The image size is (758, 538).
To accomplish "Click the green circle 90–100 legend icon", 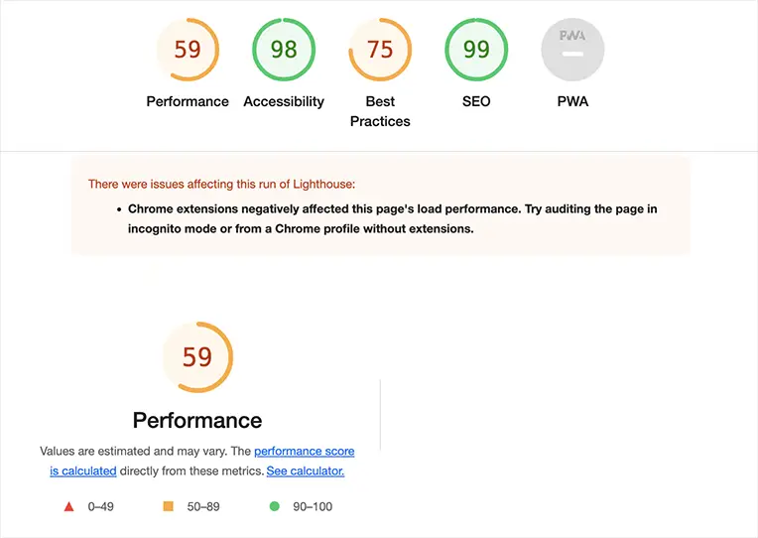I will [x=274, y=506].
